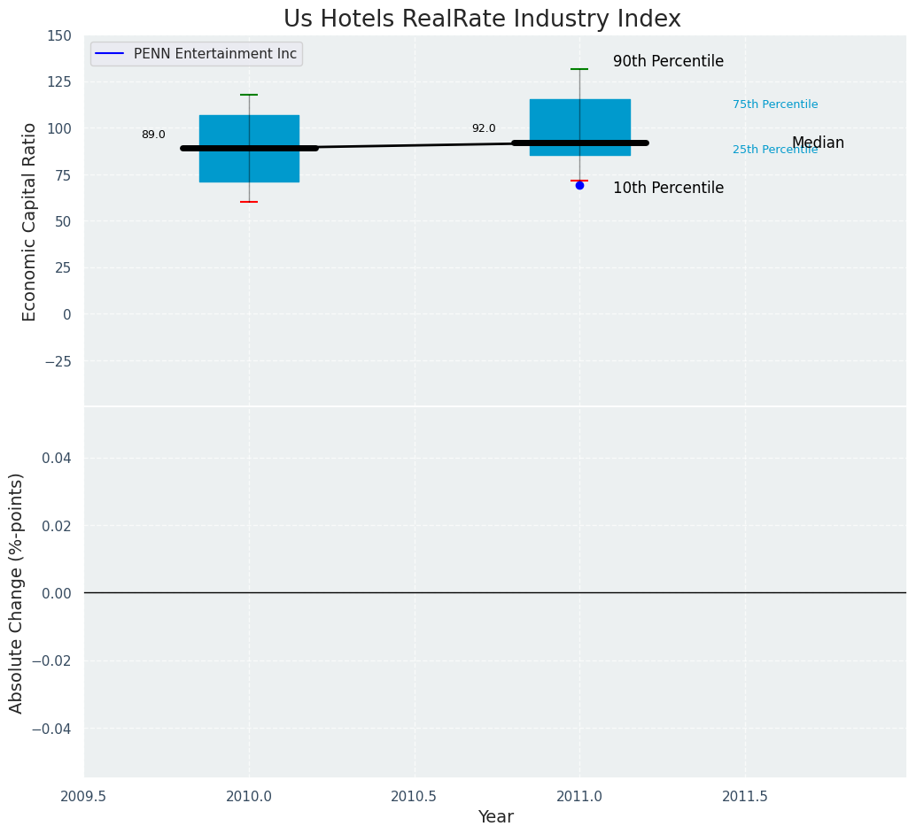The height and width of the screenshot is (834, 916).
Task: Select the 90th Percentile annotation text
Action: pos(668,62)
